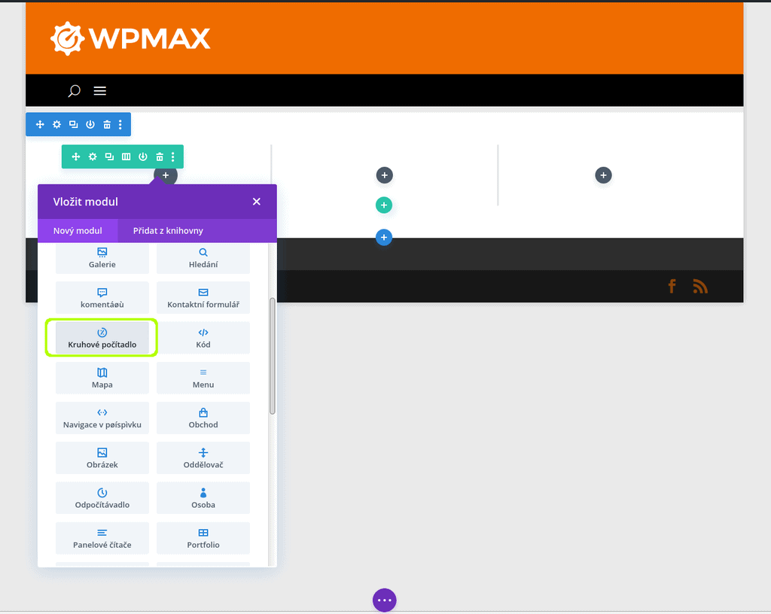Insert the Oddělovač module
The image size is (771, 614).
[x=203, y=457]
